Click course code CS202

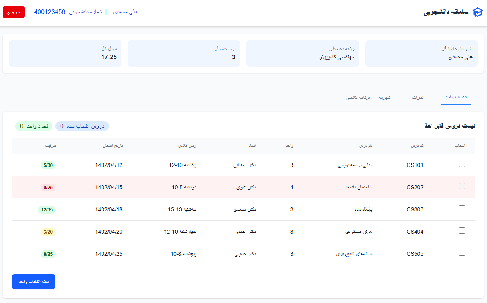click(415, 187)
